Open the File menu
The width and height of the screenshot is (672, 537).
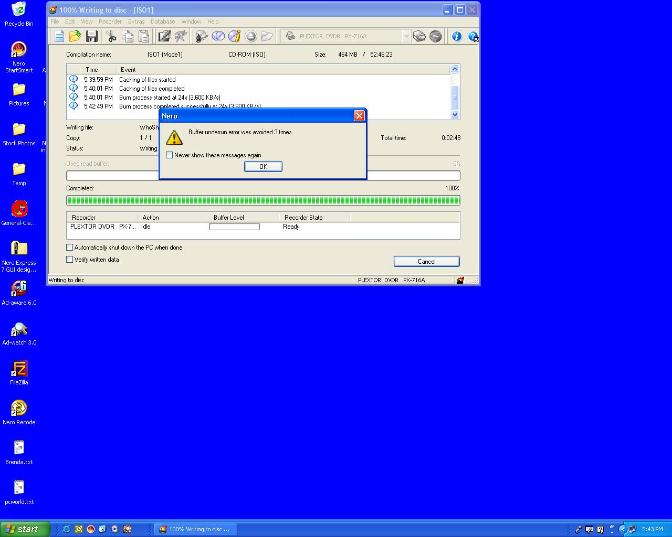pos(55,22)
